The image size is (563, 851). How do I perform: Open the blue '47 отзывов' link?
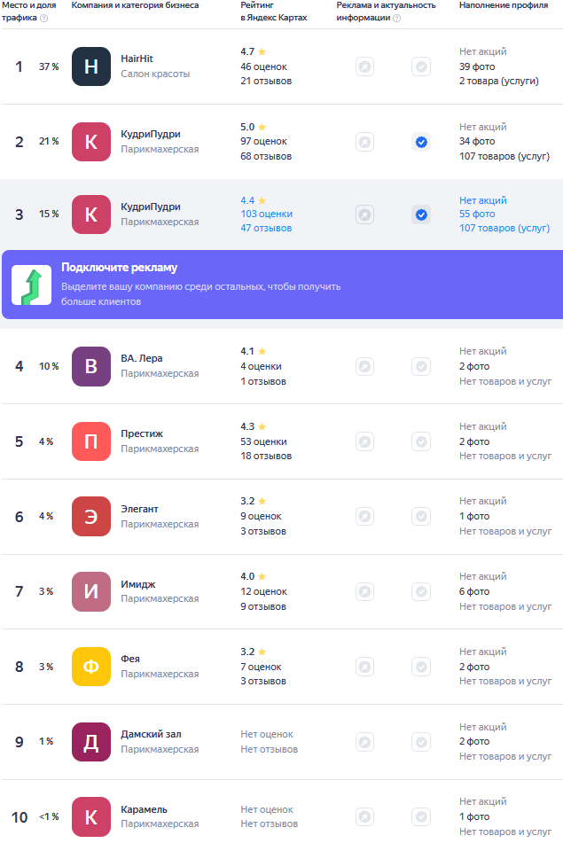click(266, 228)
